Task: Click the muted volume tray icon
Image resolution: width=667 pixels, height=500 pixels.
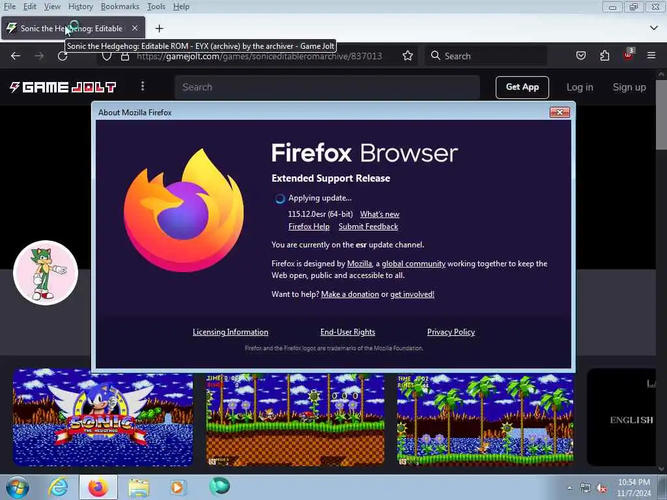Action: tap(601, 488)
